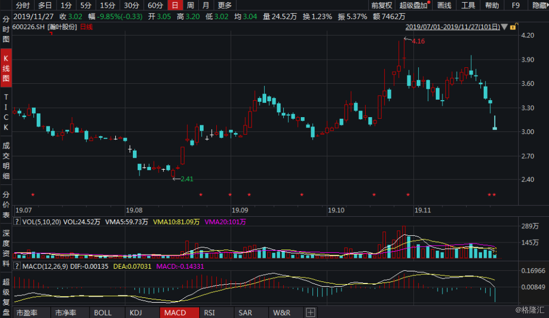Click the MACD:-0.14331 magenta value
Image resolution: width=549 pixels, height=318 pixels.
pyautogui.click(x=180, y=267)
